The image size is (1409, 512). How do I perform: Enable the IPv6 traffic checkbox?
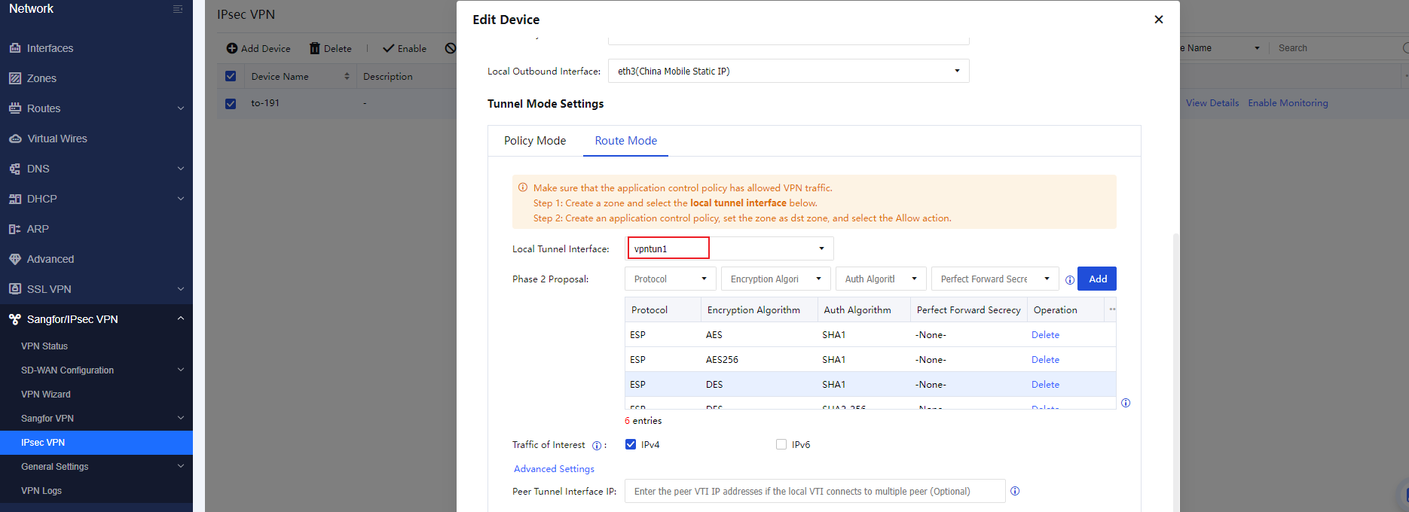click(781, 444)
